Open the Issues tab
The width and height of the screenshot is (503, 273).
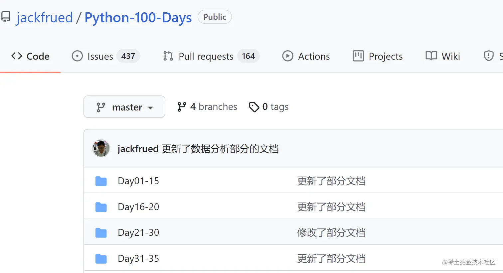(x=105, y=56)
